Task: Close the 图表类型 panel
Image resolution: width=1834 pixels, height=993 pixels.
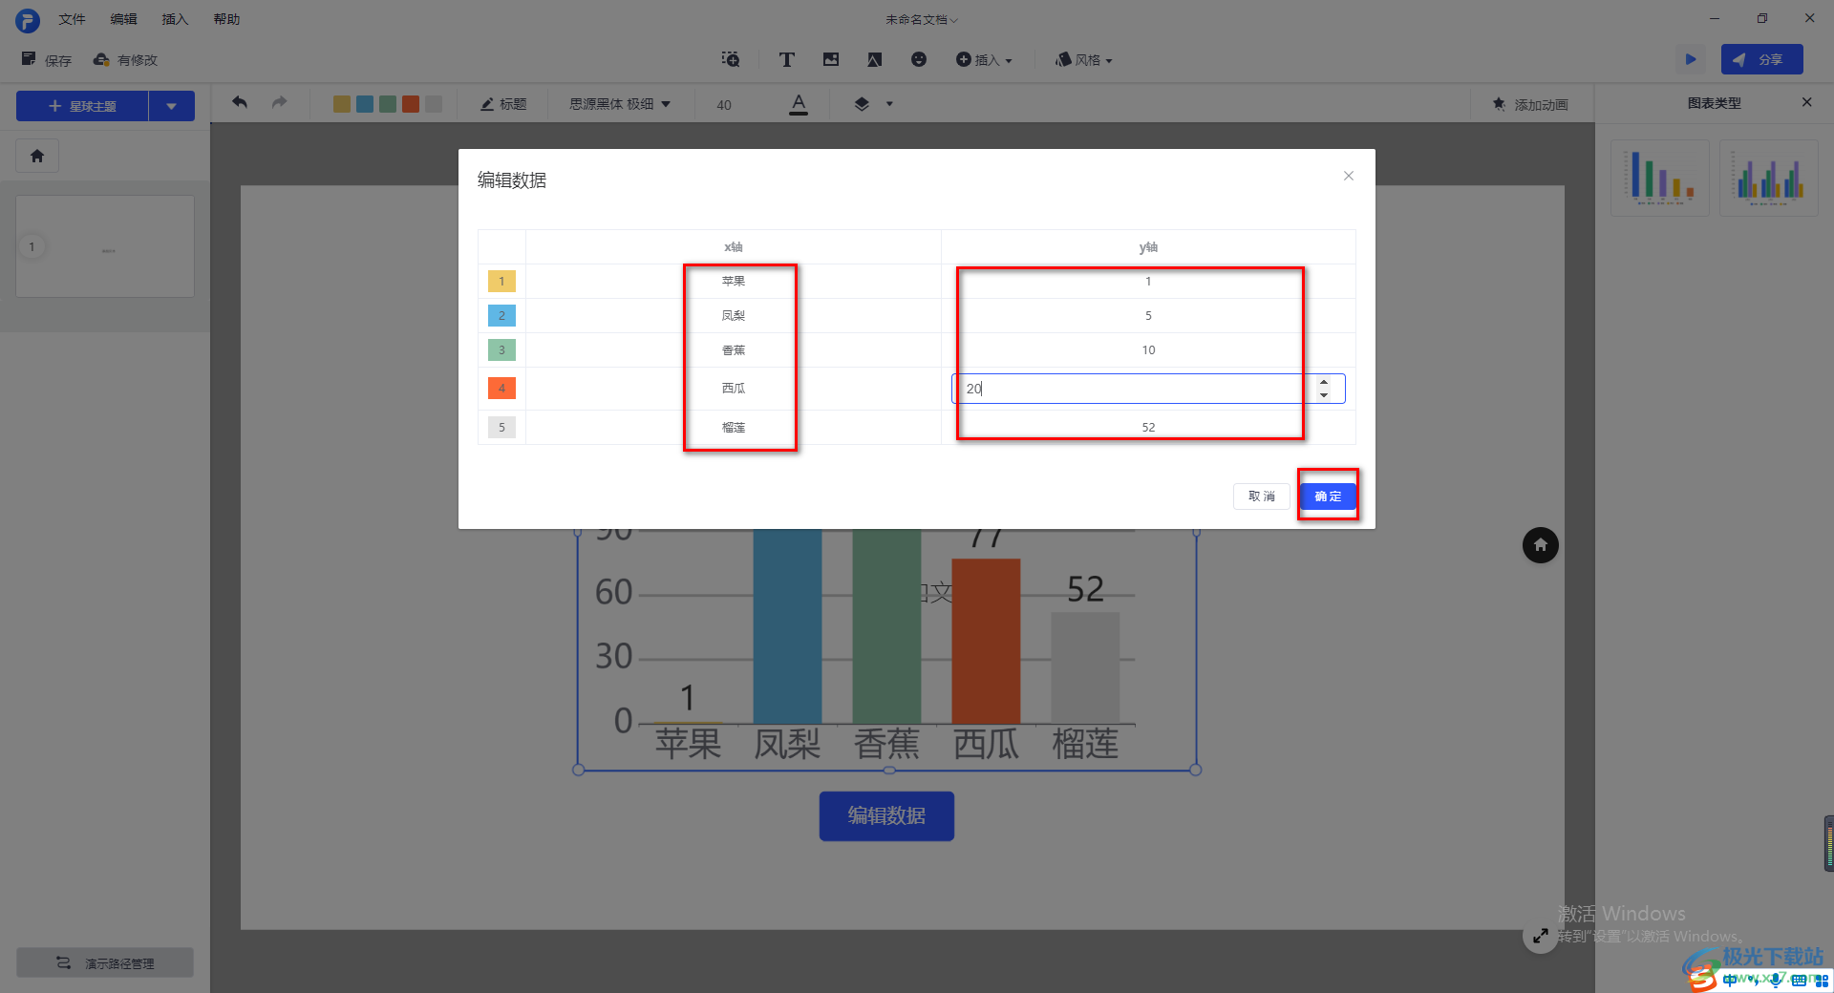Action: pyautogui.click(x=1806, y=102)
